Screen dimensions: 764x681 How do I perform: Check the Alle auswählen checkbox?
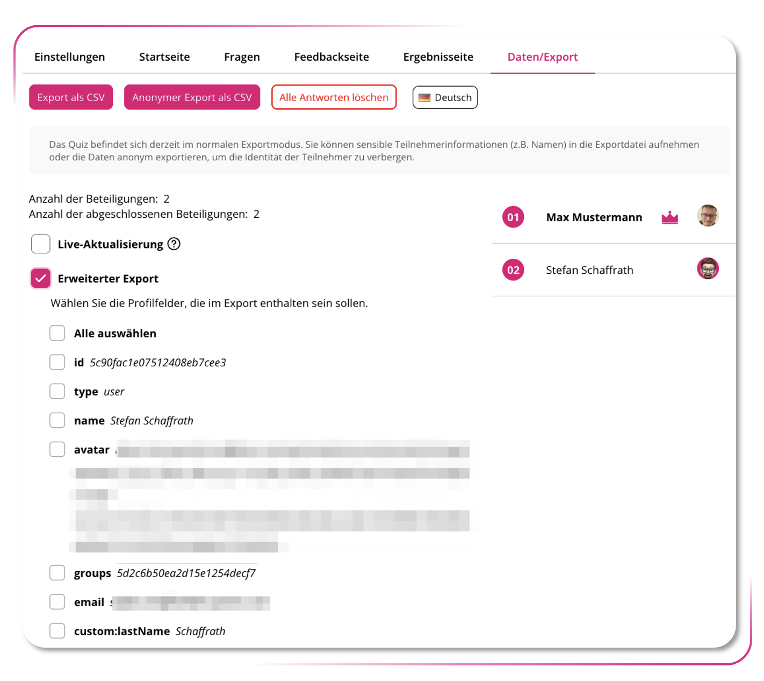[57, 334]
